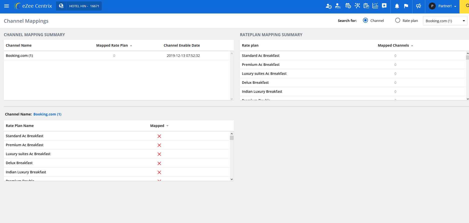Viewport: 469px width, 223px height.
Task: Open the clipboard with calendar icon
Action: [366, 6]
